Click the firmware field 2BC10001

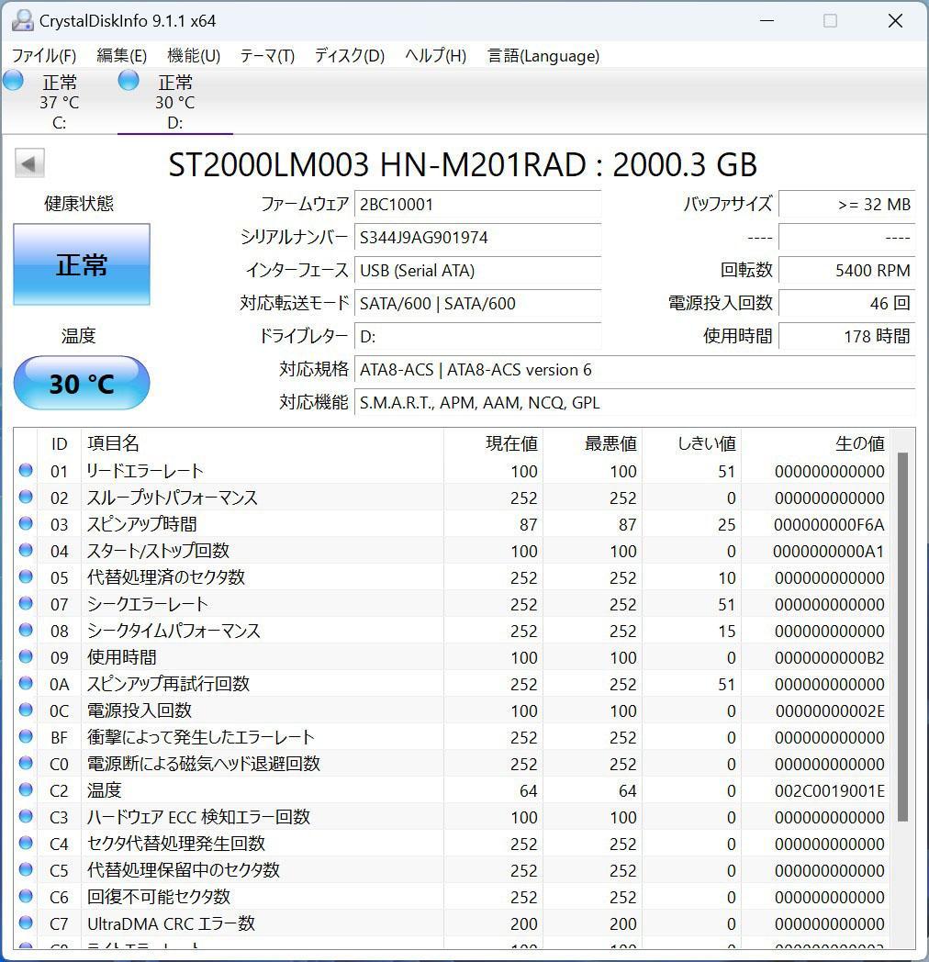coord(477,205)
